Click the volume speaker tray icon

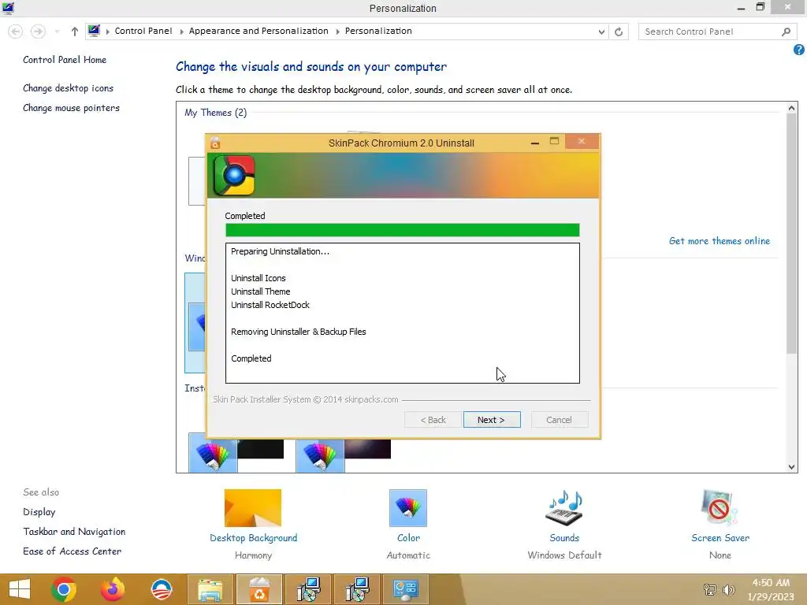pyautogui.click(x=729, y=589)
